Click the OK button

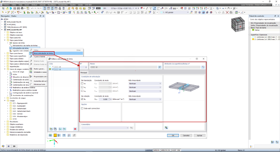pyautogui.click(x=173, y=135)
